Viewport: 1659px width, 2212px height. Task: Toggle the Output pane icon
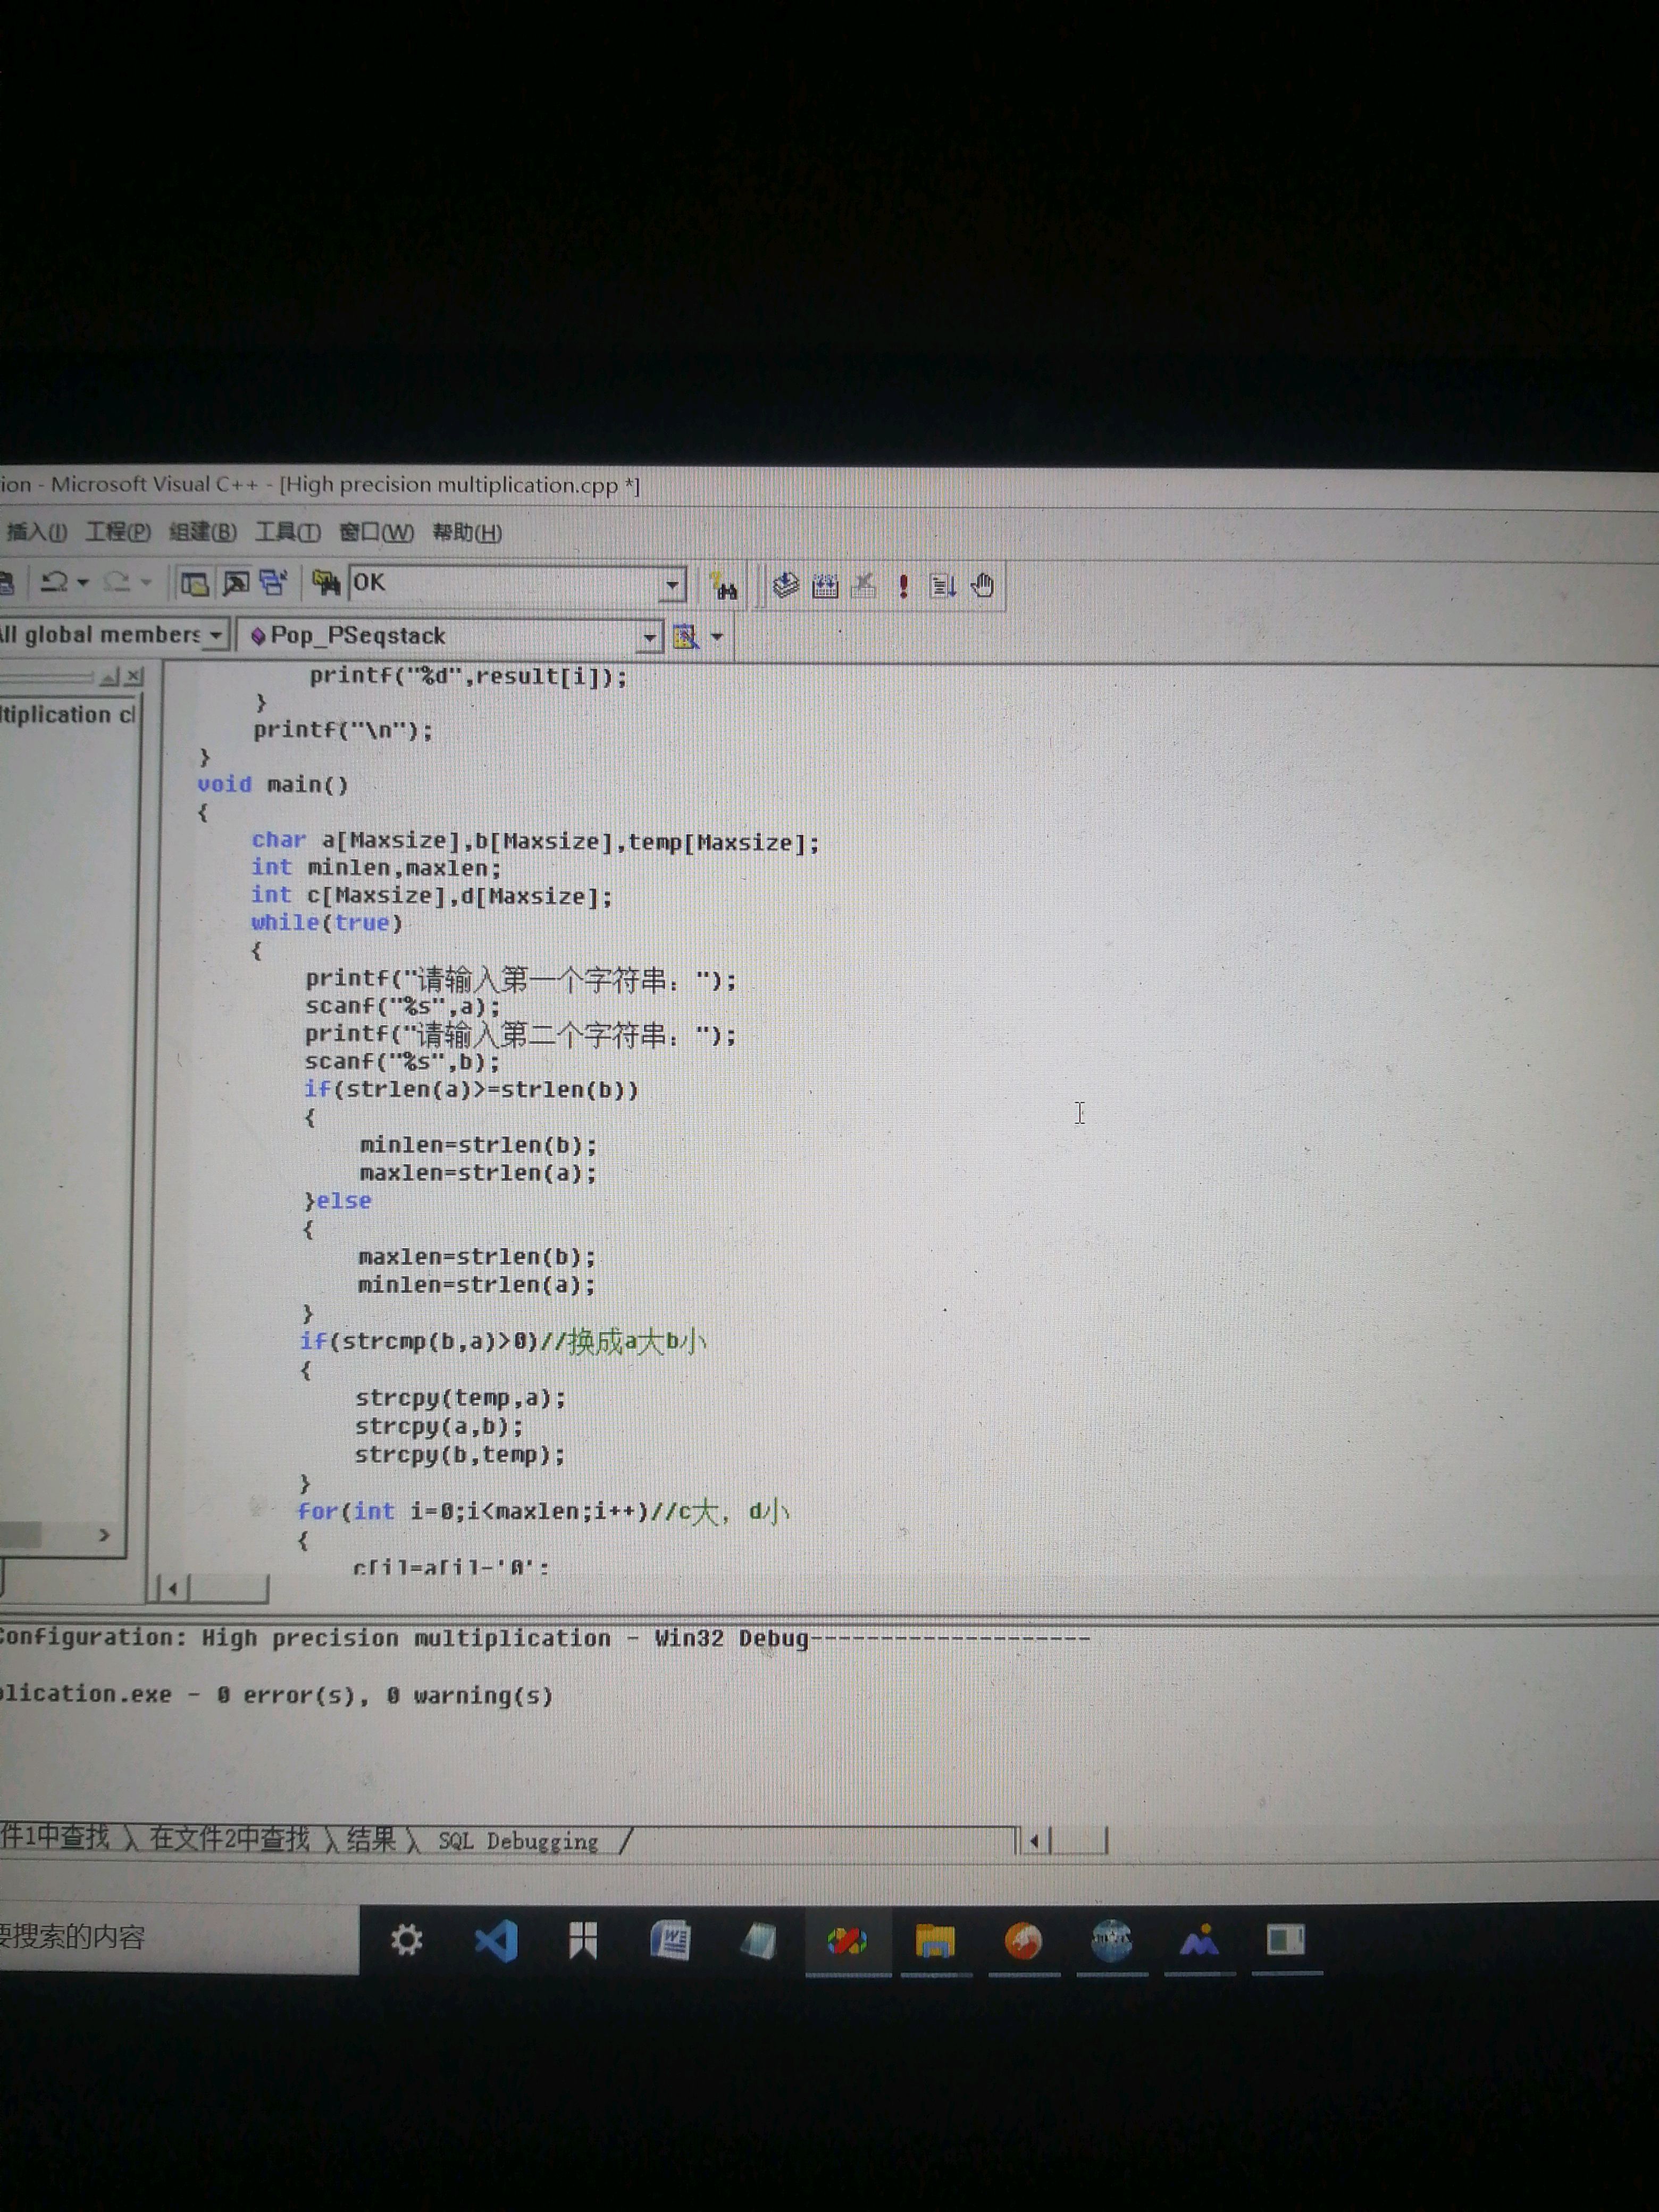235,584
